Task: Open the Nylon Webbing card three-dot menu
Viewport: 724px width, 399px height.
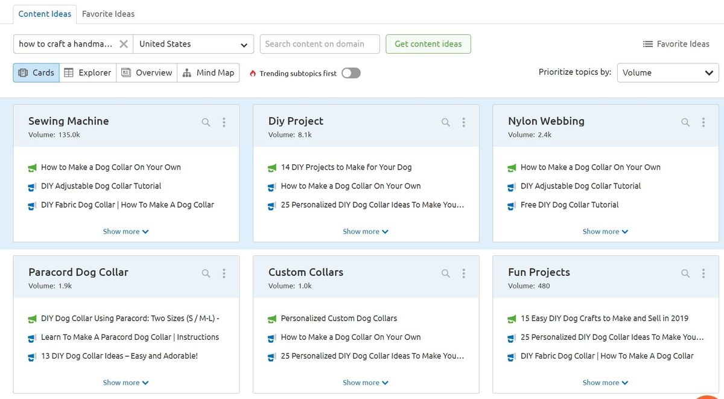Action: [703, 122]
